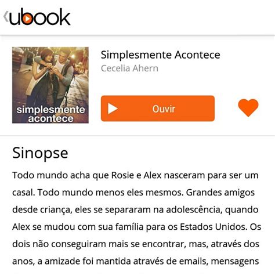The width and height of the screenshot is (275, 275).
Task: Click the synopsis line starting 'dois não conseguiram'
Action: 136,244
